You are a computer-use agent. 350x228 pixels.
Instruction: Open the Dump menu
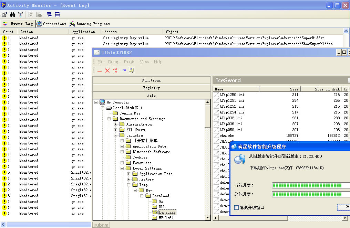click(113, 62)
